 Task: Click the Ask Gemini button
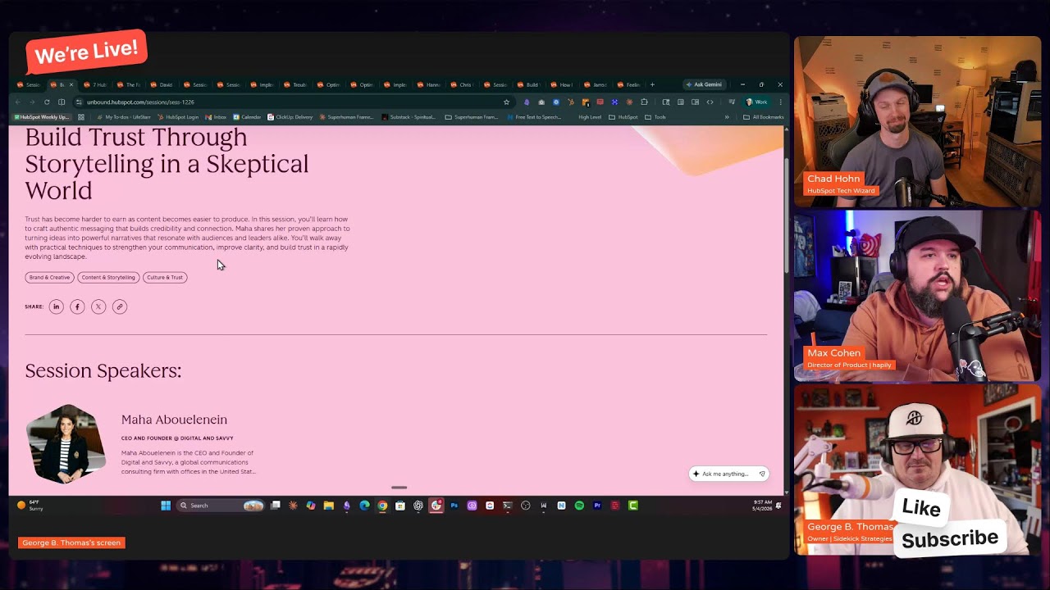[x=705, y=84]
